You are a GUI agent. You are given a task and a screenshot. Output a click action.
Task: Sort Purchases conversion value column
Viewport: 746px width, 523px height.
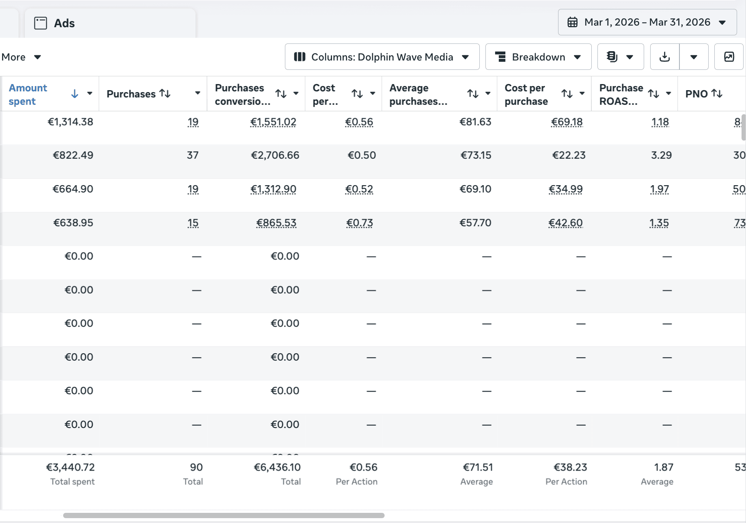click(281, 93)
